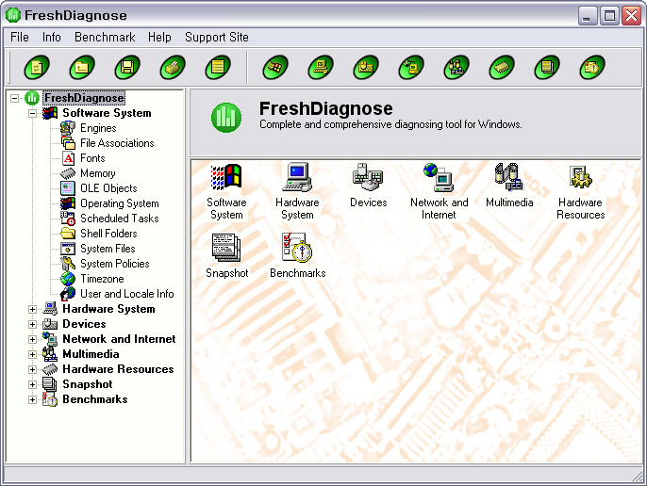Click the Print toolbar icon
Viewport: 647px width, 486px height.
tap(173, 67)
